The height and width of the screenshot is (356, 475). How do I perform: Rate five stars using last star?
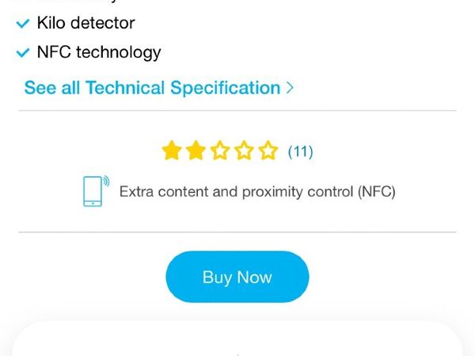tap(268, 150)
